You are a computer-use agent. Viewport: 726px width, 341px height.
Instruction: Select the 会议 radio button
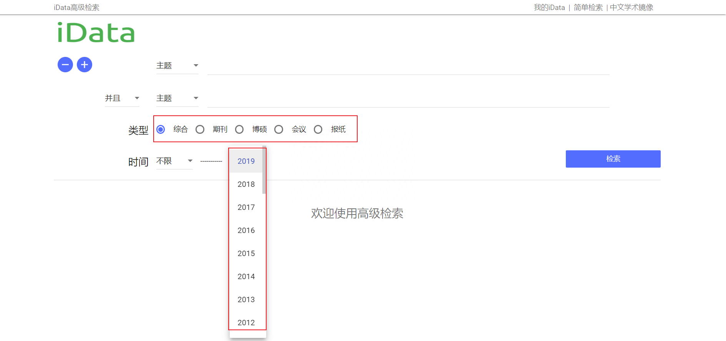click(278, 129)
